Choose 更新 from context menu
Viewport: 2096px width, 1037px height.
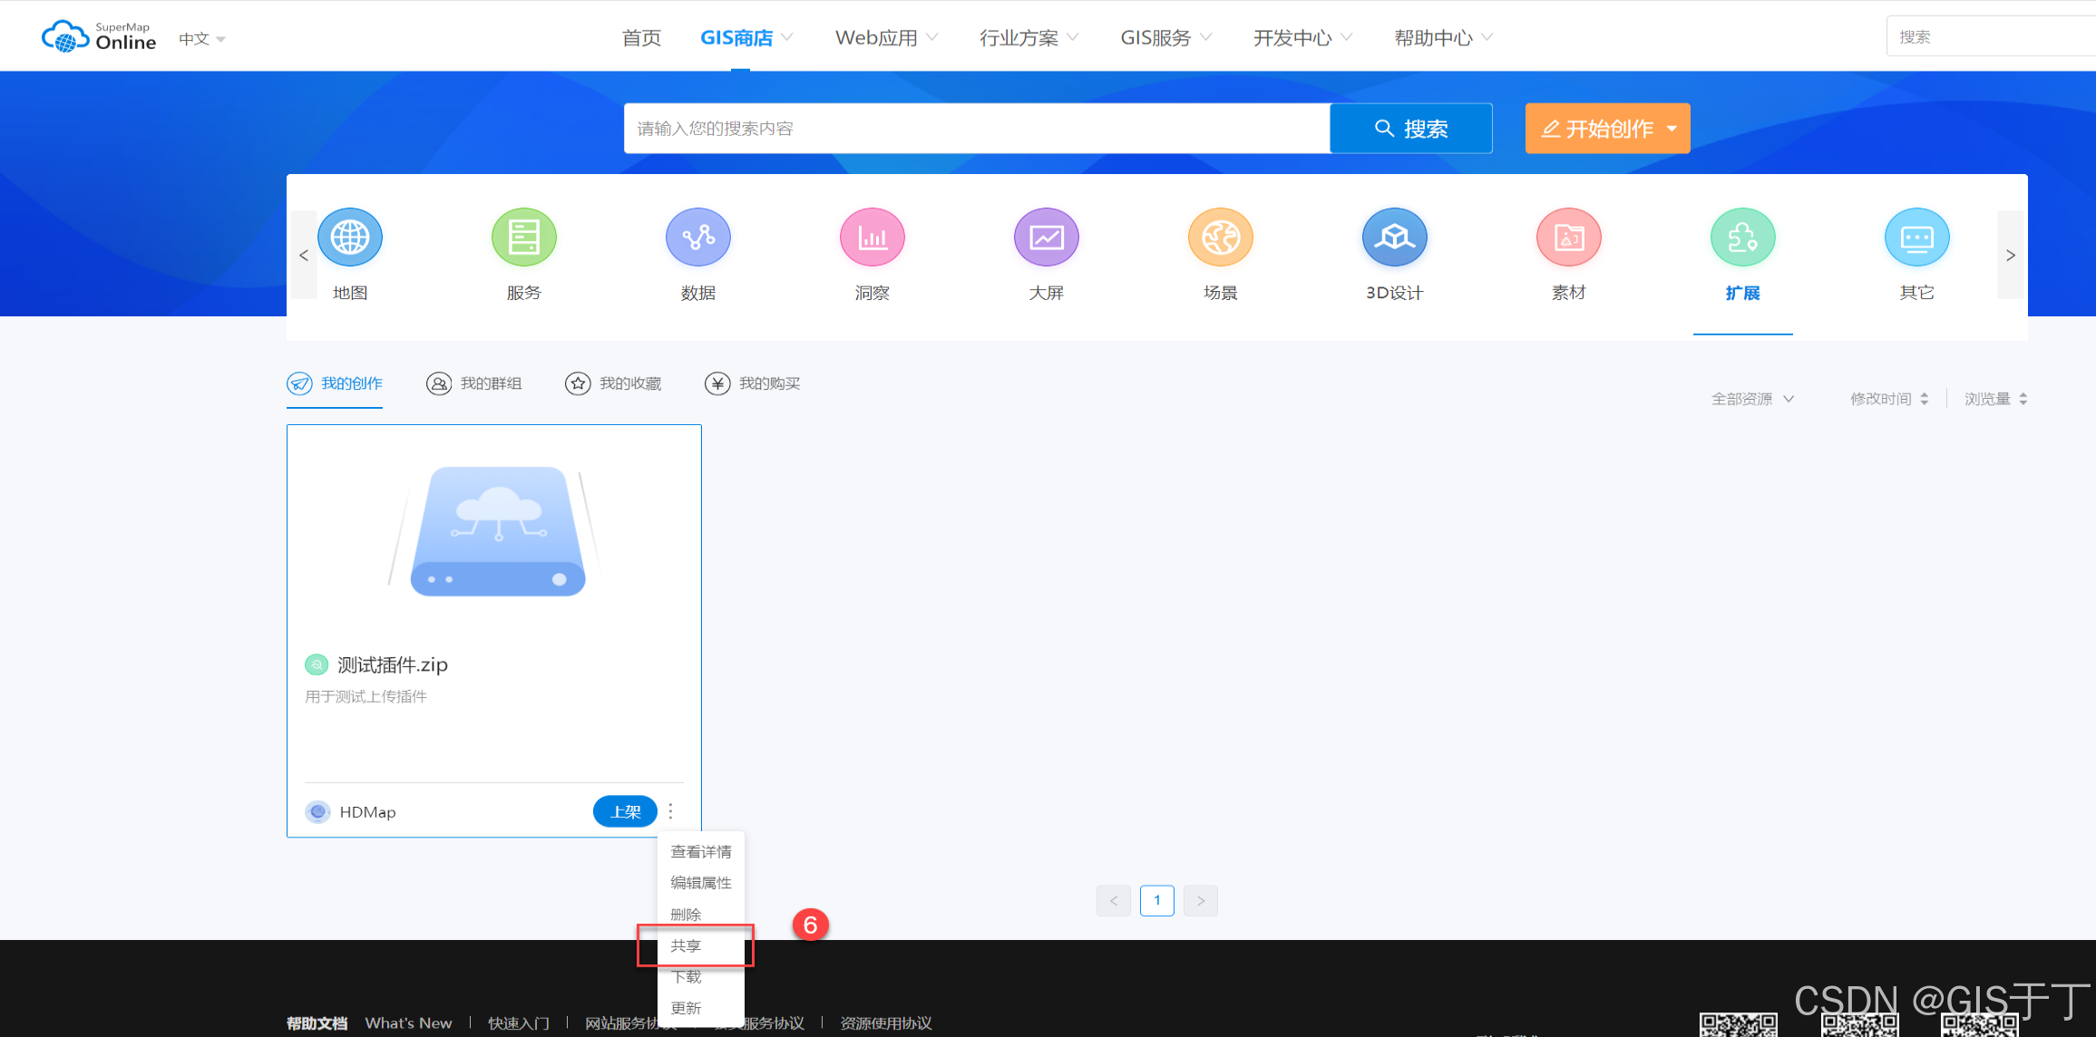(700, 1008)
